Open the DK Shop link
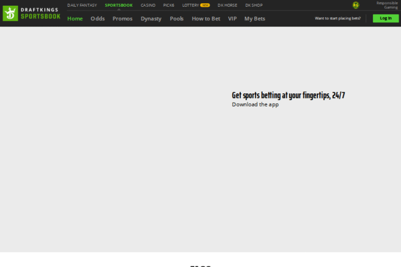This screenshot has height=267, width=401. [254, 5]
